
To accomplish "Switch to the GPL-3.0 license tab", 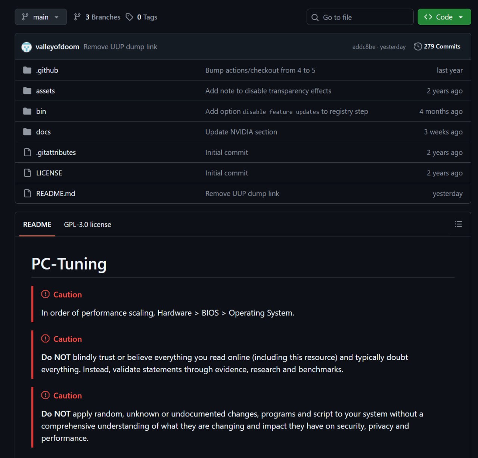I will [87, 224].
